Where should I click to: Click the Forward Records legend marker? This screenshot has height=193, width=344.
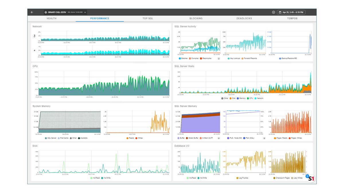(243, 58)
